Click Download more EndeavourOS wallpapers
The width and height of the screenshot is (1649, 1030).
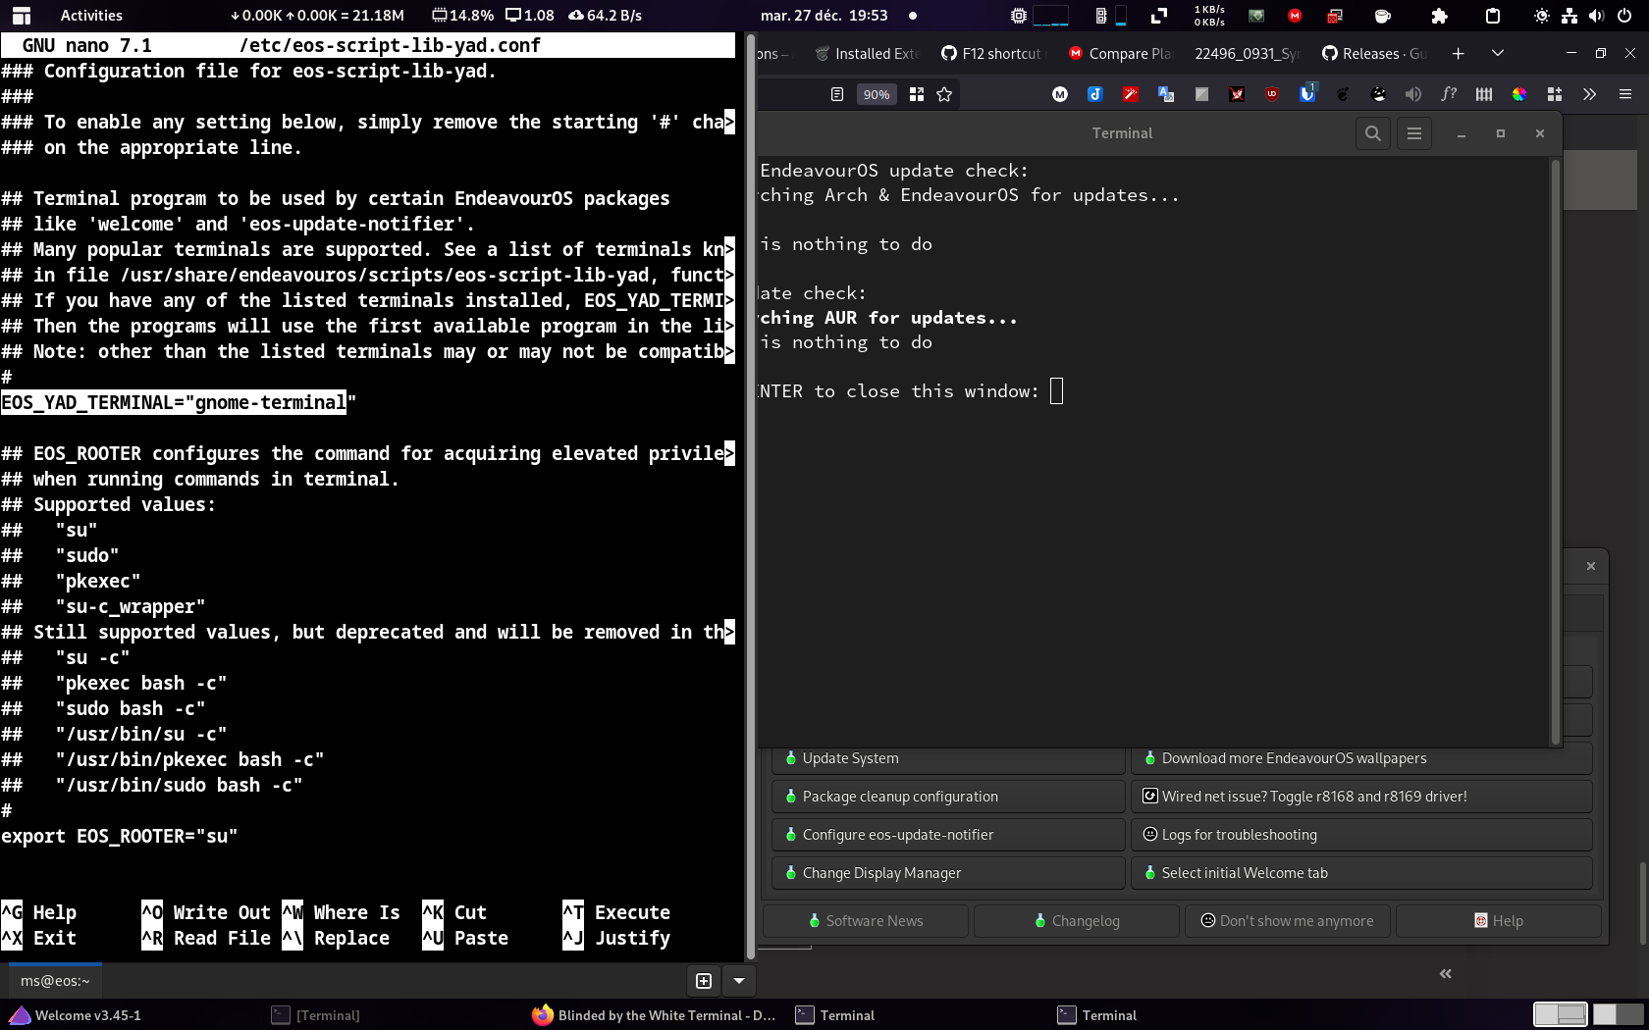point(1362,758)
